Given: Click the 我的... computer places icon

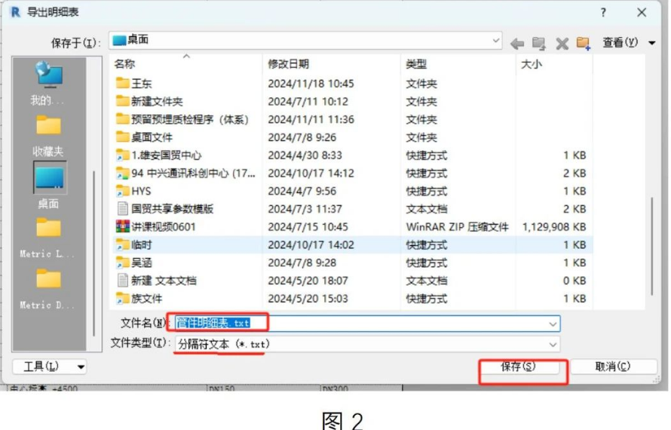Looking at the screenshot, I should [48, 83].
